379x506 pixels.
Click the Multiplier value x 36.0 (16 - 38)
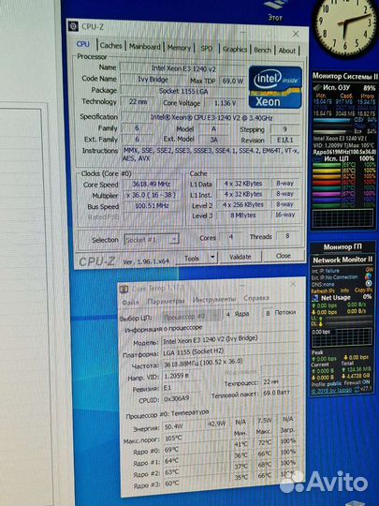151,195
